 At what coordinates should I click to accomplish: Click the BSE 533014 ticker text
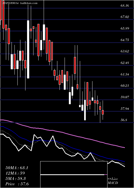click(10, 3)
